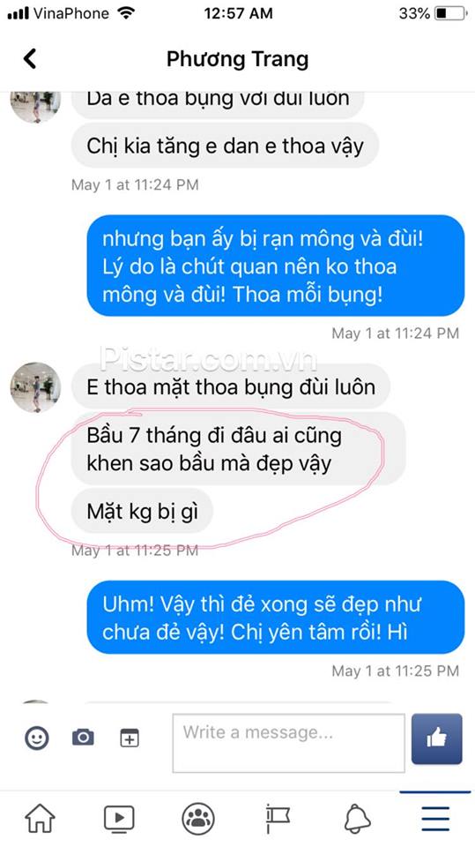Open the Groups tab icon
Image resolution: width=475 pixels, height=847 pixels.
click(x=198, y=819)
